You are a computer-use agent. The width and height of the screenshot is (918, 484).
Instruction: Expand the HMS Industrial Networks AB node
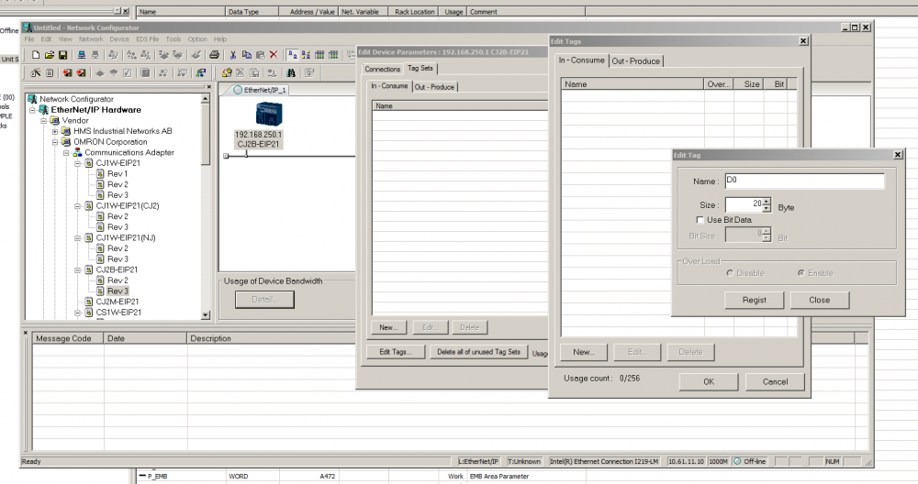(x=55, y=131)
